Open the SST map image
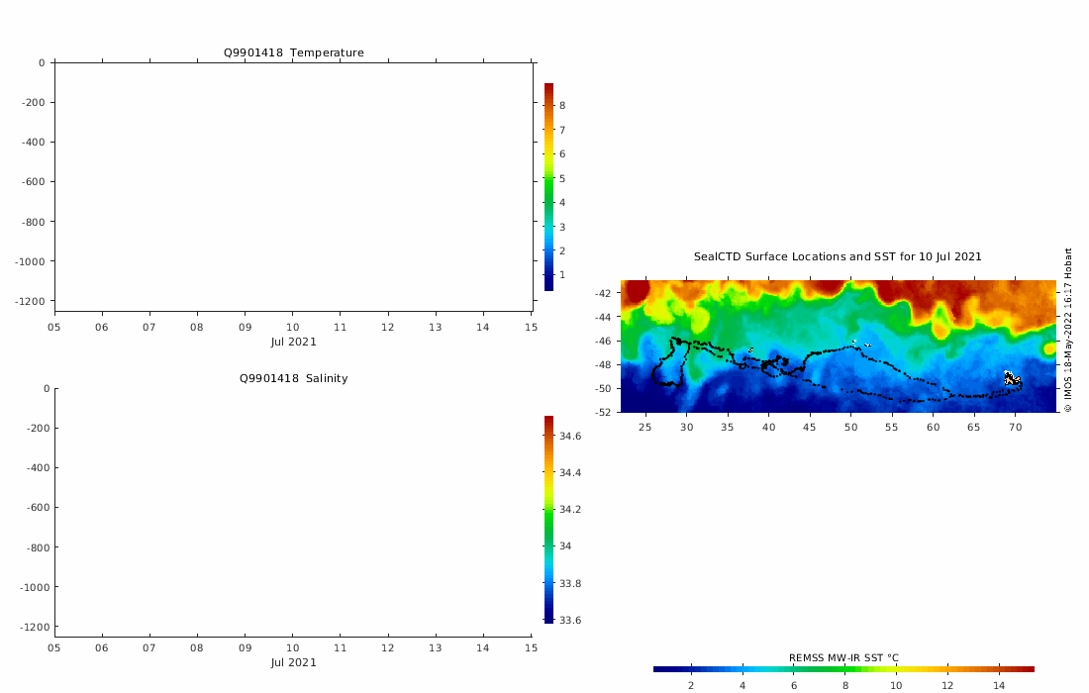 839,346
